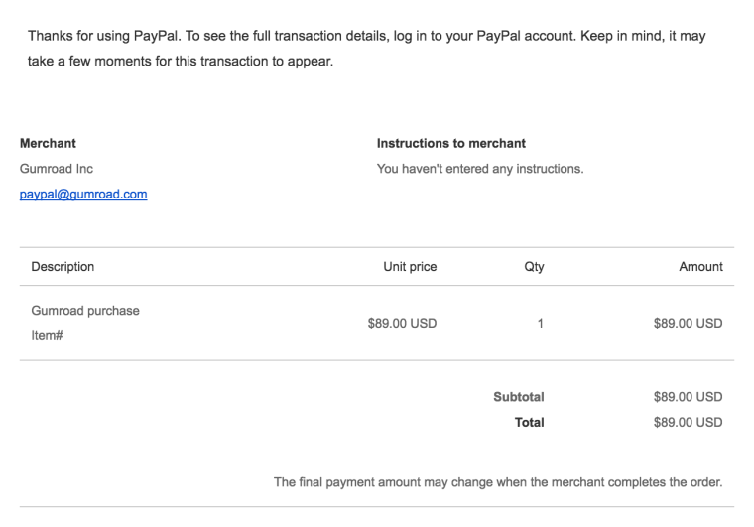Click the Instructions to merchant heading
The height and width of the screenshot is (527, 754).
450,143
